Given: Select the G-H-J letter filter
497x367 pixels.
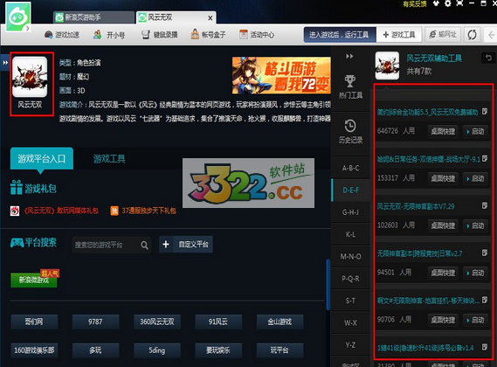Looking at the screenshot, I should (x=350, y=212).
